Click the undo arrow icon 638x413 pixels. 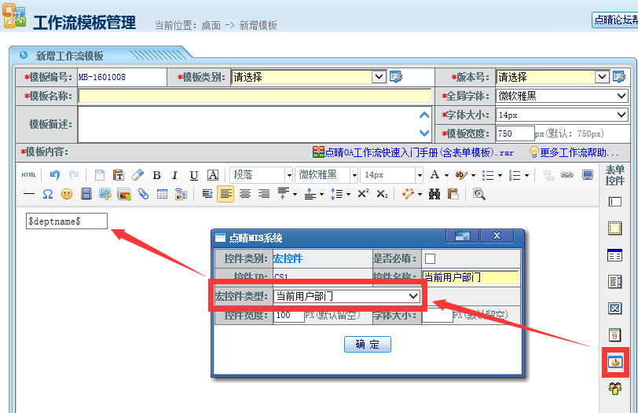(x=54, y=175)
